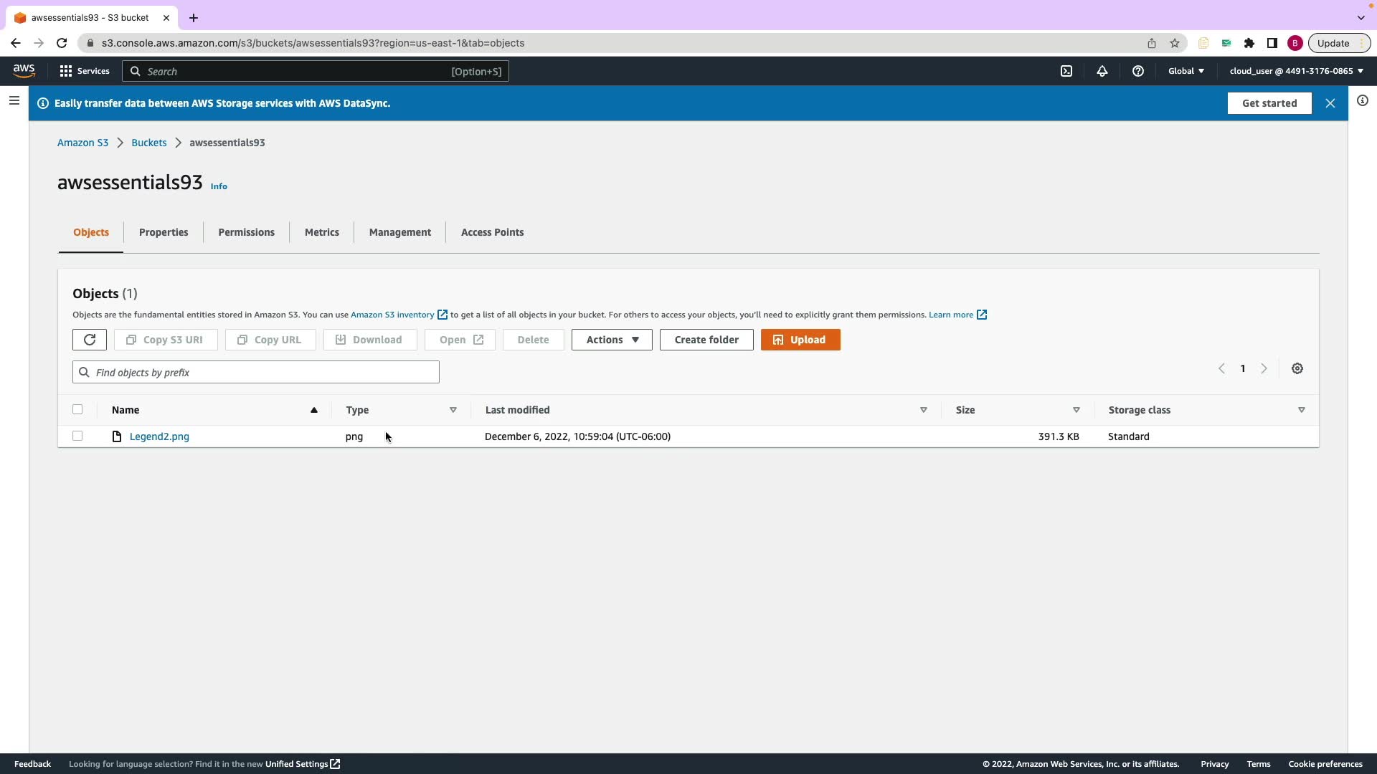This screenshot has height=774, width=1377.
Task: Dismiss the DataSync banner
Action: pos(1330,103)
